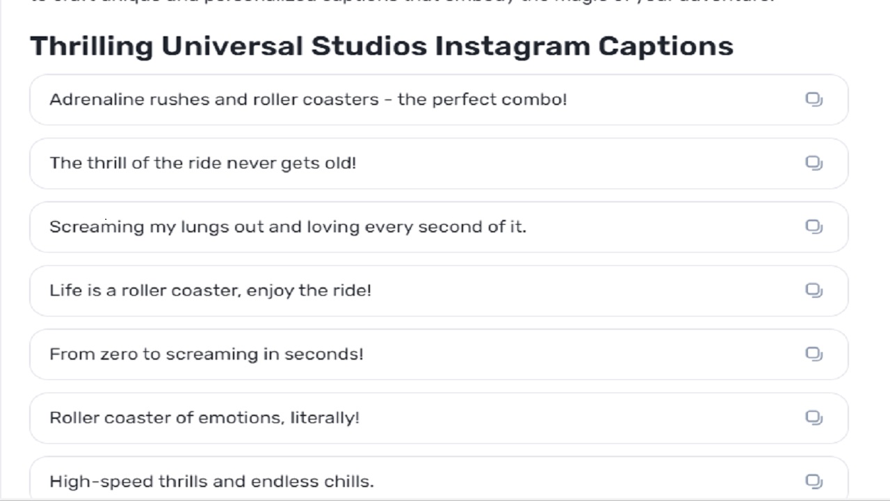This screenshot has height=501, width=890.
Task: Copy 'From zero to screaming' caption
Action: [x=814, y=354]
